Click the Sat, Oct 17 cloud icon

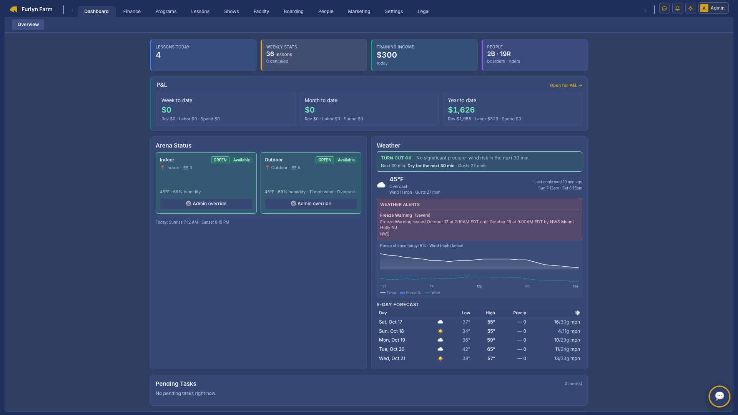click(440, 322)
